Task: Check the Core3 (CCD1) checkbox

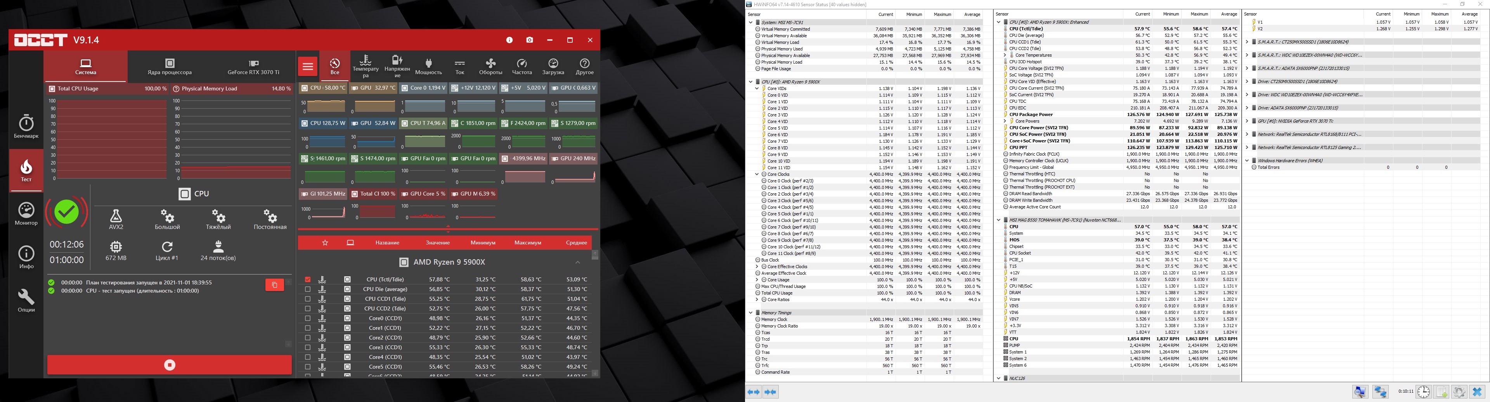Action: pos(308,347)
